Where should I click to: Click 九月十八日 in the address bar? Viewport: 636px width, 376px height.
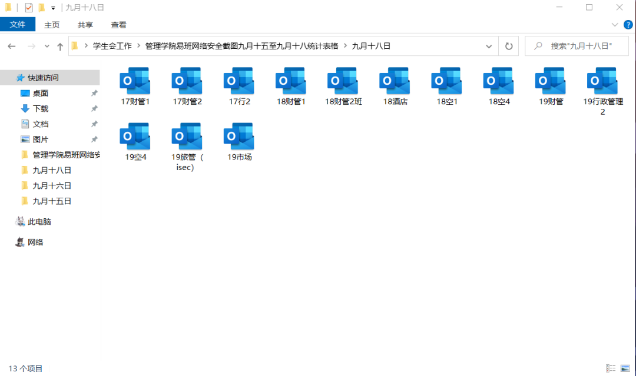[371, 46]
